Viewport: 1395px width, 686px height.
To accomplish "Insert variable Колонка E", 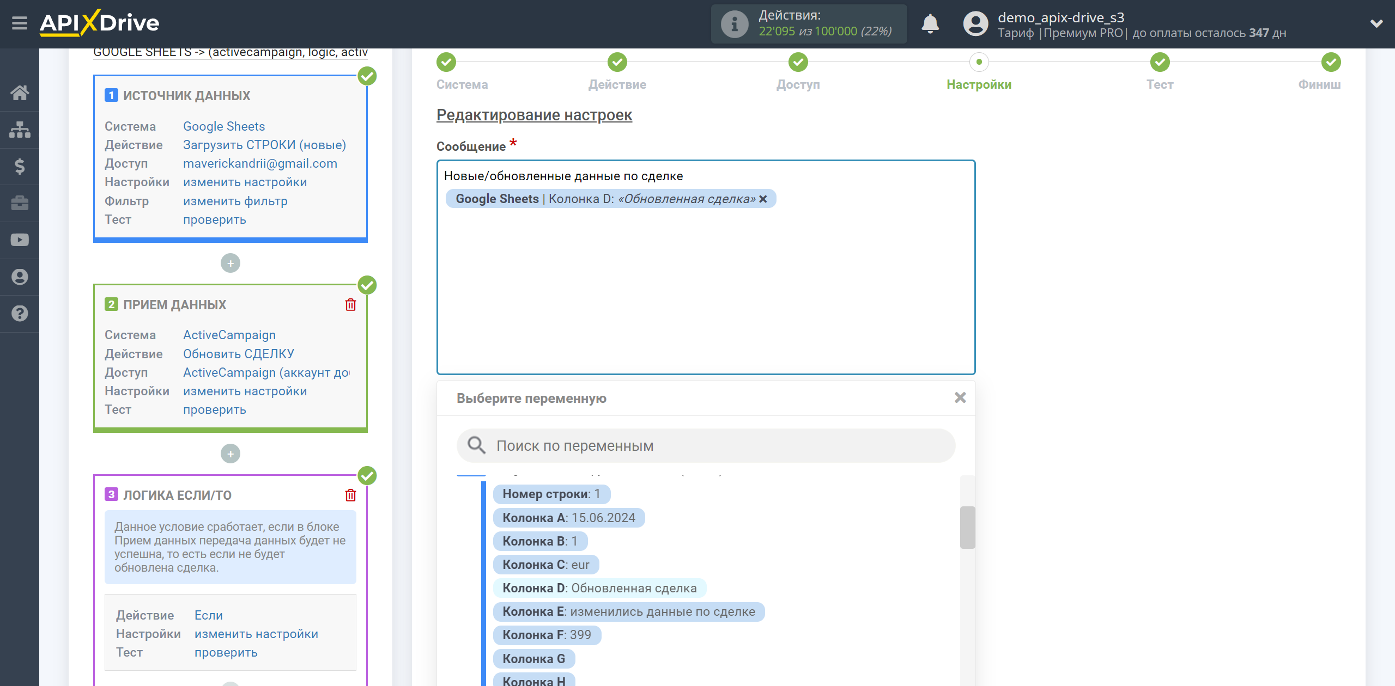I will tap(629, 611).
